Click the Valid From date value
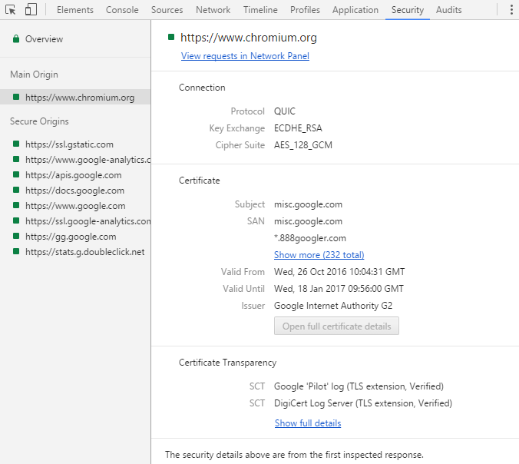 [x=339, y=272]
